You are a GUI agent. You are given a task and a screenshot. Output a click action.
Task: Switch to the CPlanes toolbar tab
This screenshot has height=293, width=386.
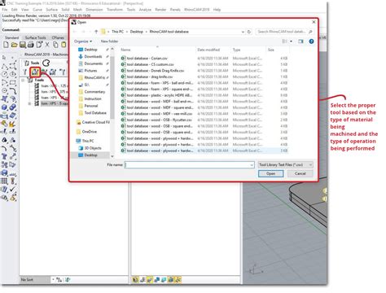[58, 37]
